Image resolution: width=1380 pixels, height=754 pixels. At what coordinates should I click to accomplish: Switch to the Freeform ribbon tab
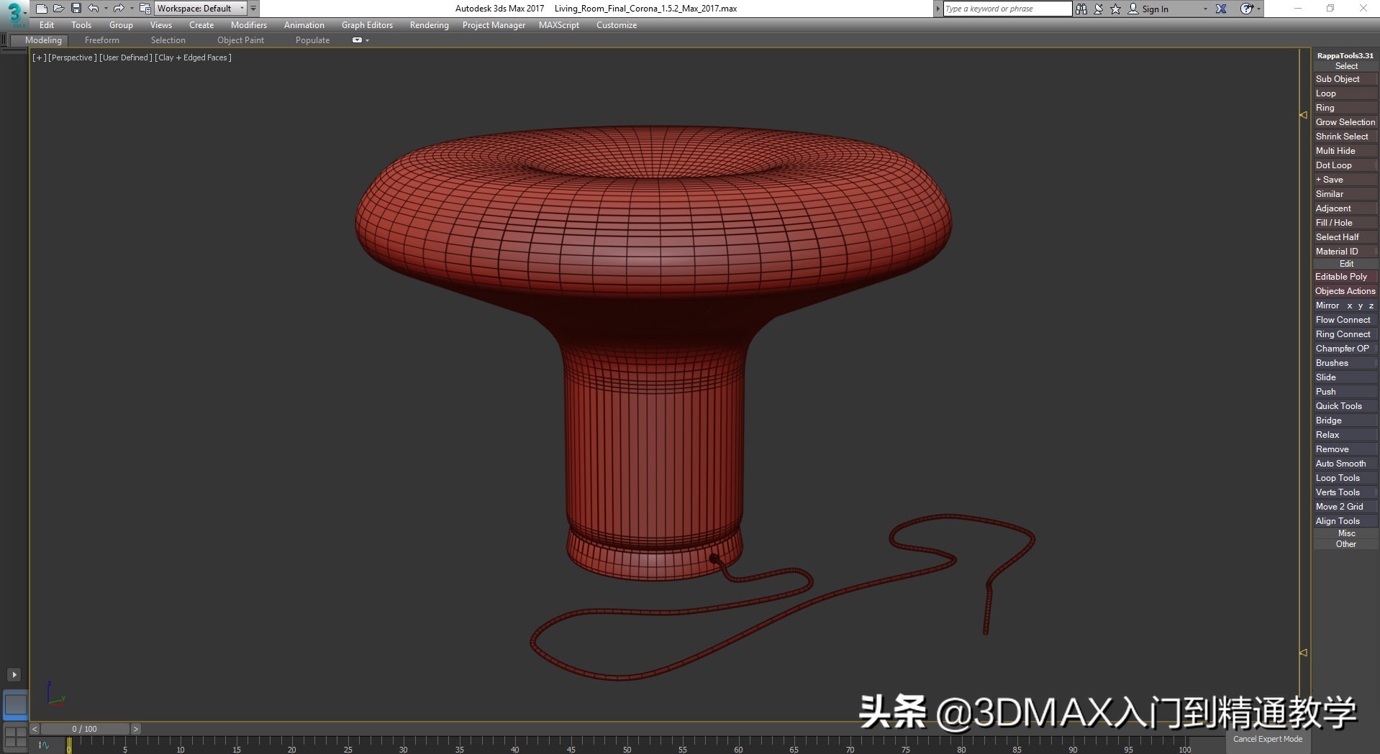tap(101, 40)
